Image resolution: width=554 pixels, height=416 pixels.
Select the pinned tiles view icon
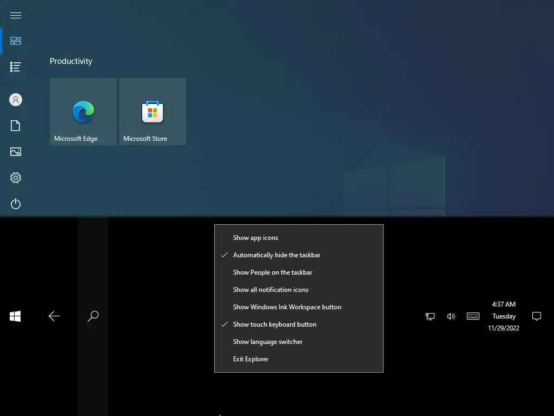coord(16,41)
